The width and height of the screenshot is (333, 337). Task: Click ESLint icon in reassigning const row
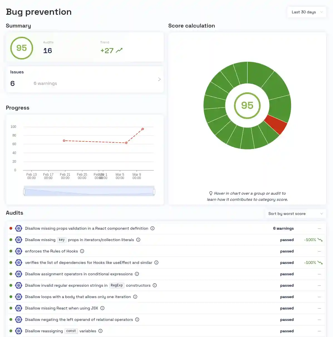point(19,331)
